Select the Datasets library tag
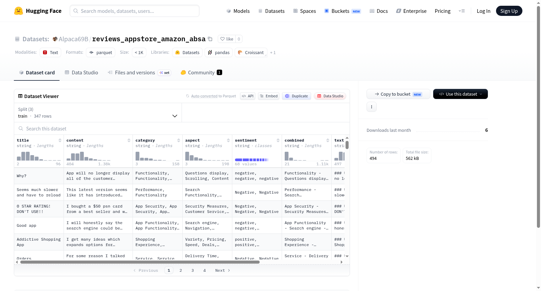Screen dimensions: 541x291 tap(187, 52)
